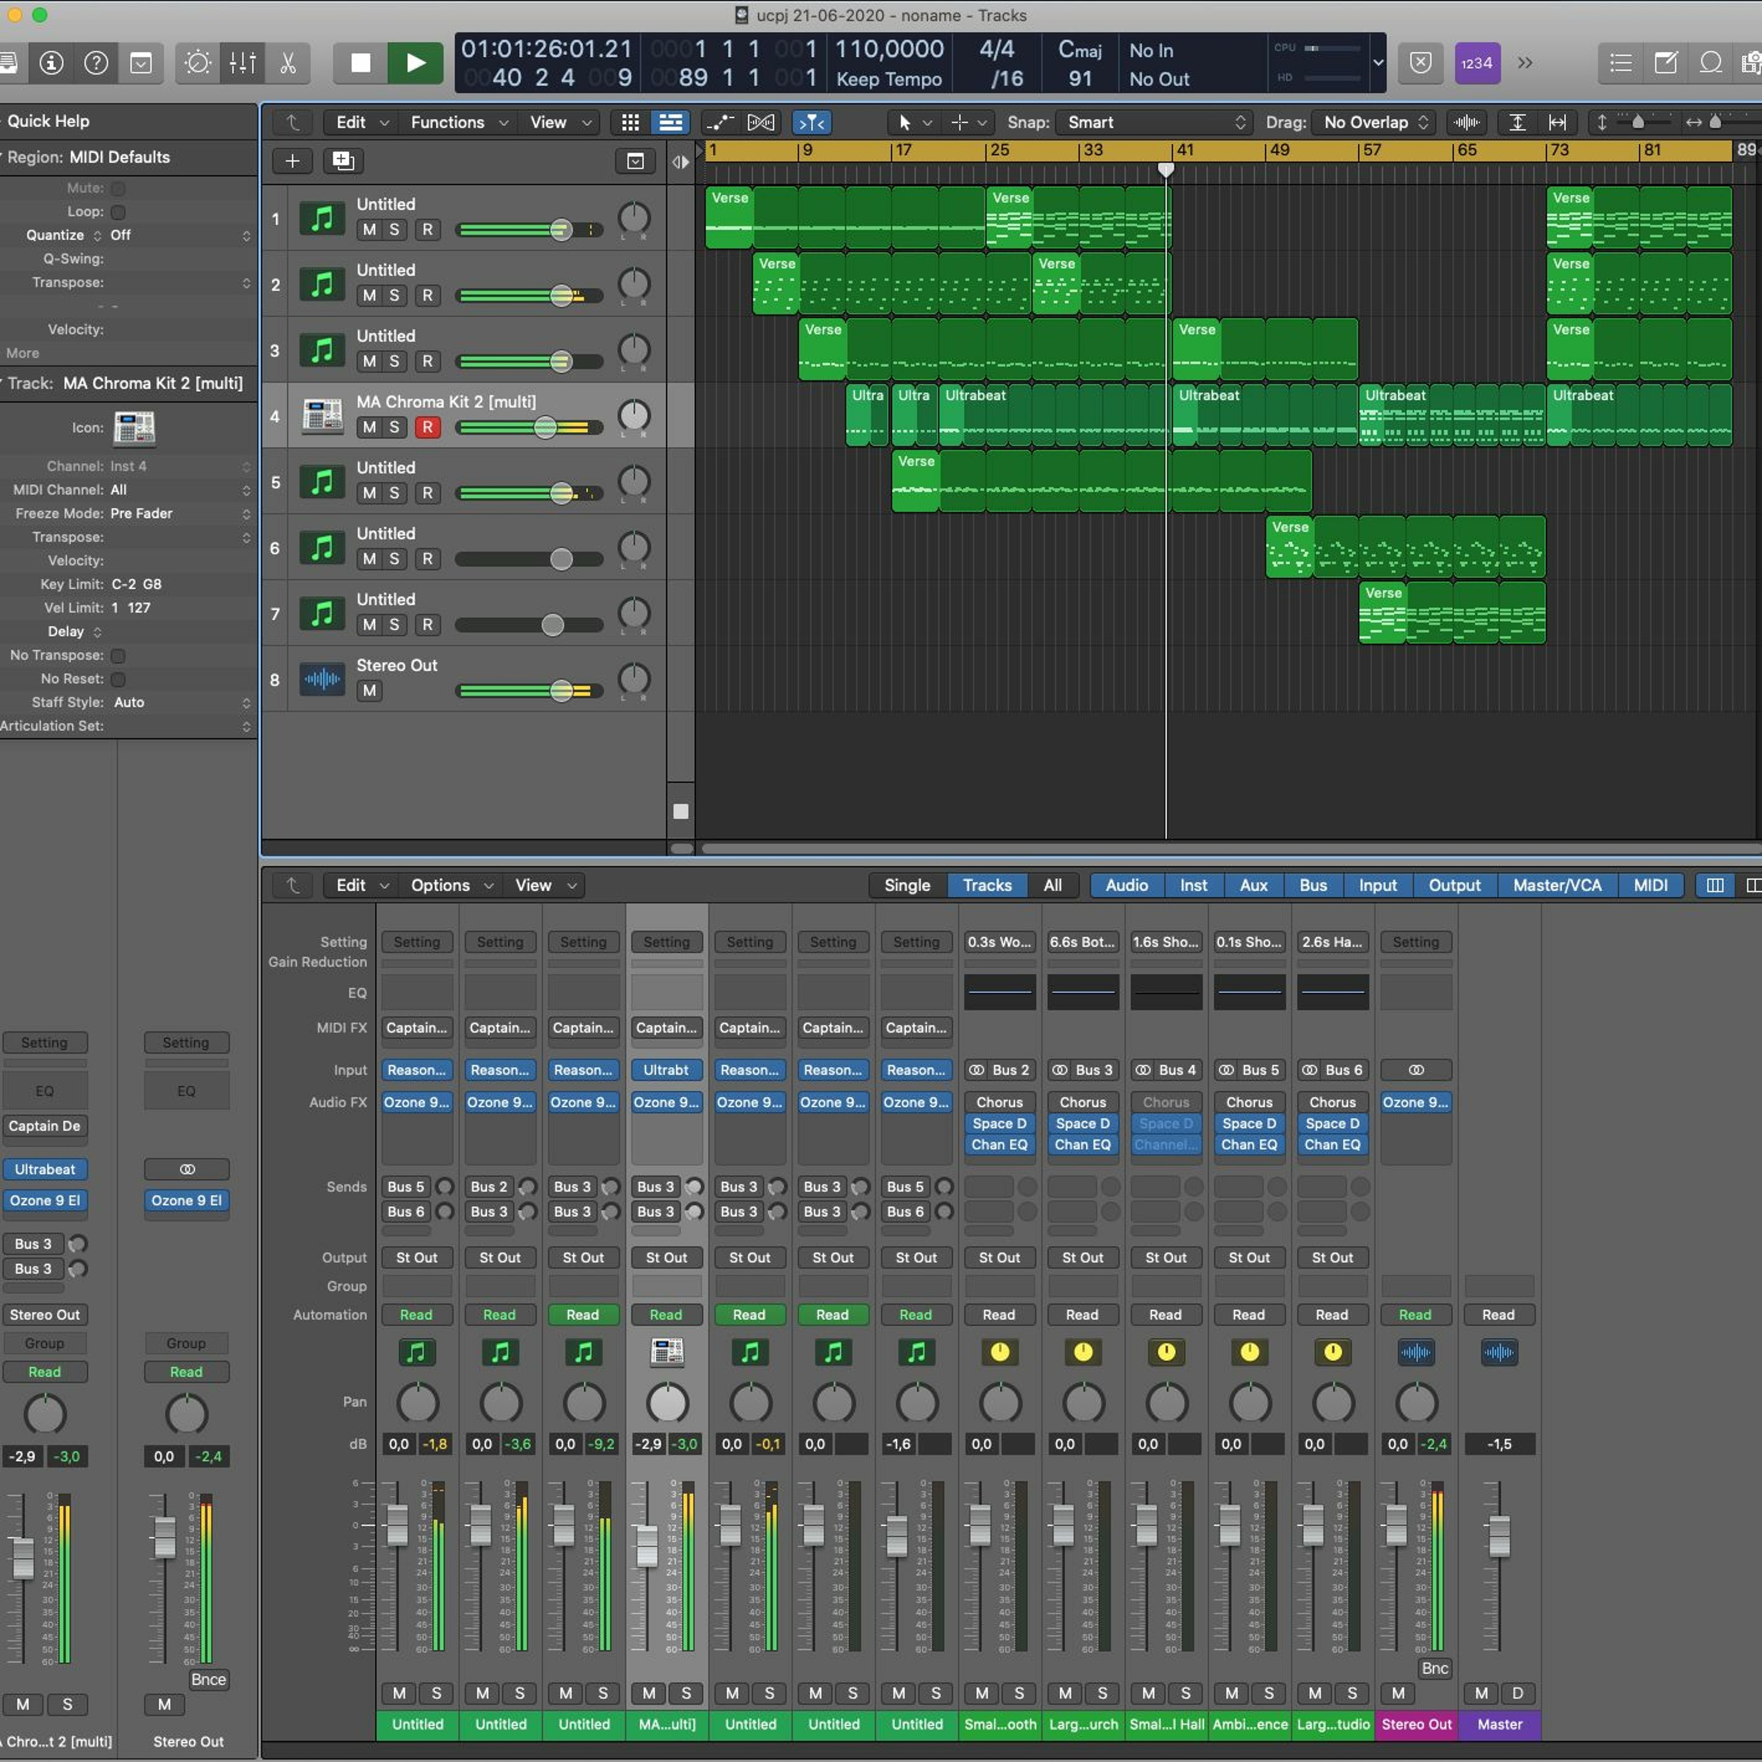Click the volume slider on track 6

pyautogui.click(x=561, y=559)
